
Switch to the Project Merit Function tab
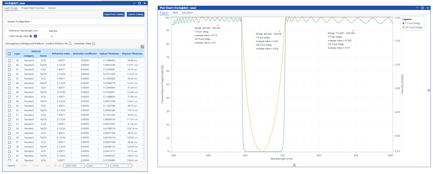(33, 8)
